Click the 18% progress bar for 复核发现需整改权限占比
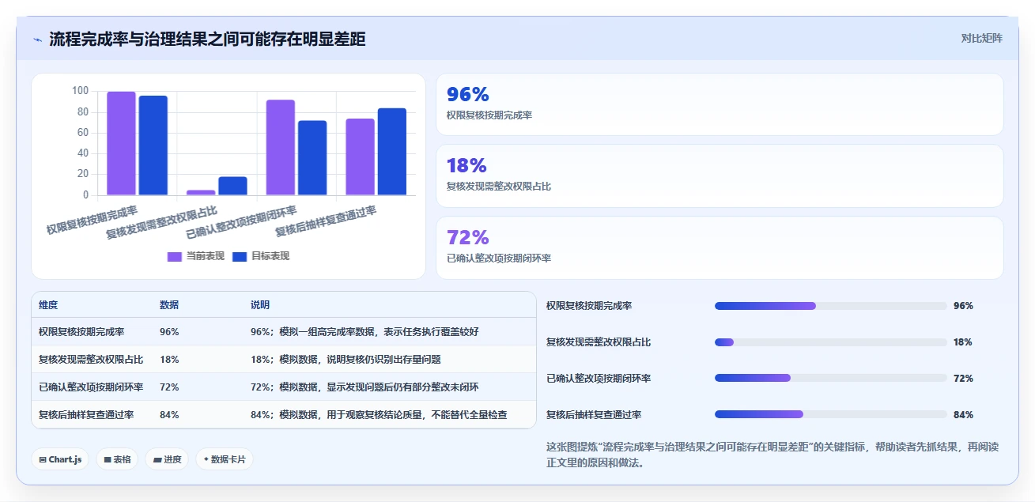This screenshot has height=502, width=1035. (x=830, y=342)
